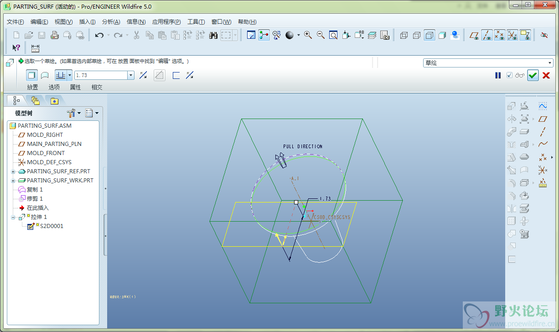
Task: Toggle datum points display
Action: 500,35
